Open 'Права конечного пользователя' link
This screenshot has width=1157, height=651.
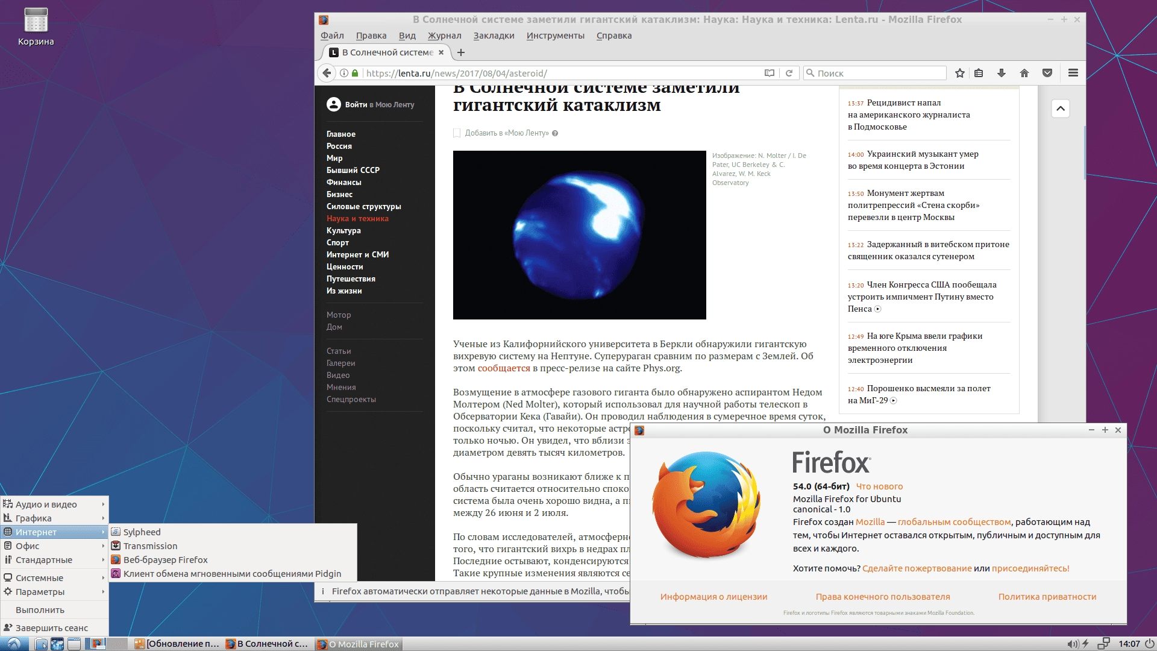pos(883,597)
